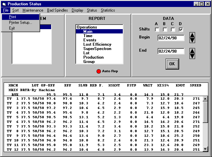Choose Printer Setup from the File menu
The height and width of the screenshot is (157, 212).
[21, 23]
